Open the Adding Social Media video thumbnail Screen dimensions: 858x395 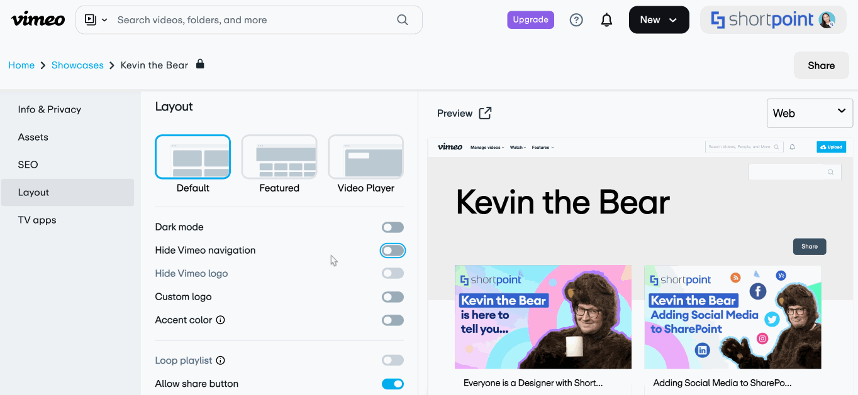(732, 317)
